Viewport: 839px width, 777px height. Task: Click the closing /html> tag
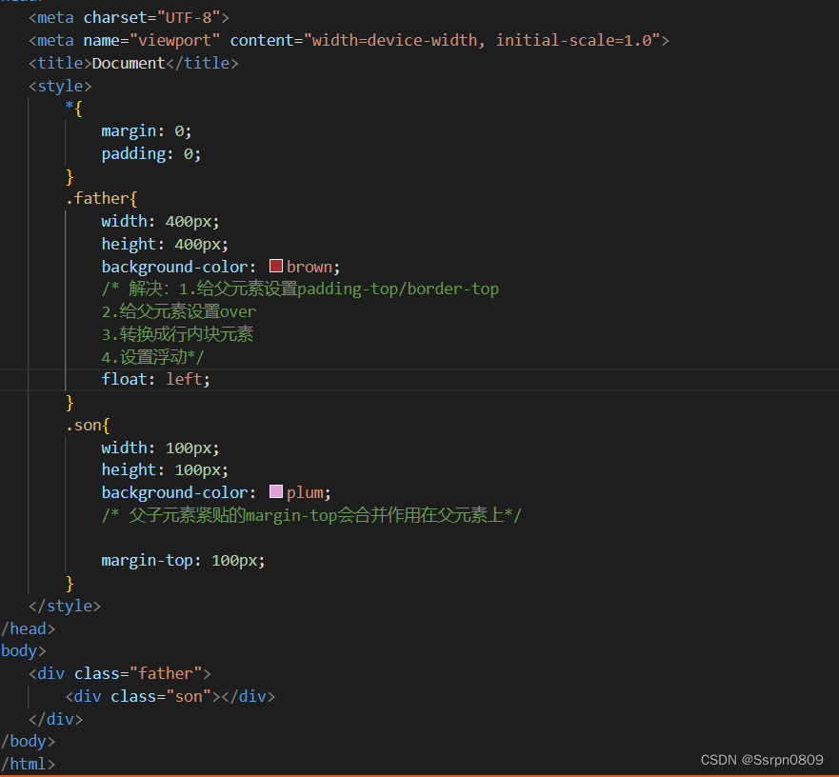tap(28, 765)
